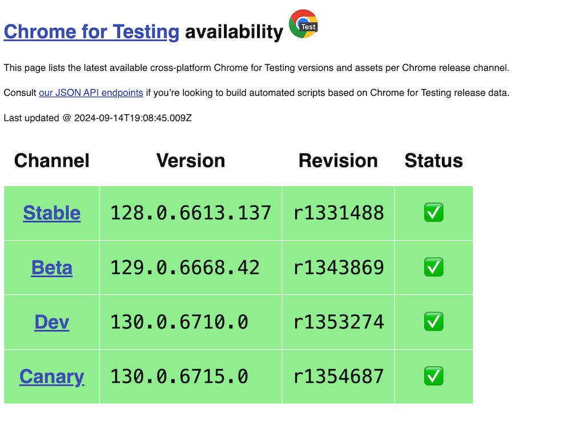This screenshot has height=430, width=571.
Task: Jump to the Beta channel link
Action: [52, 267]
